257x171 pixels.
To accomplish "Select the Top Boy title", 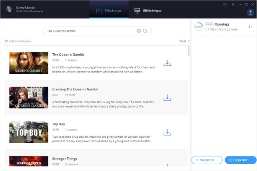I will coord(59,124).
